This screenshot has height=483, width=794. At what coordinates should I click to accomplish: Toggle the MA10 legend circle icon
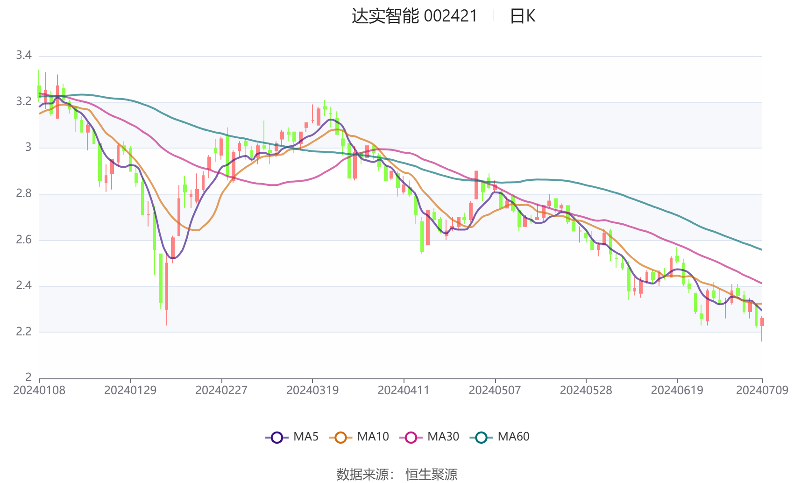coord(340,437)
